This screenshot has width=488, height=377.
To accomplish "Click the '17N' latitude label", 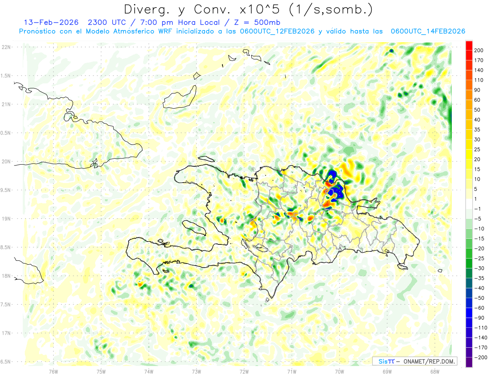I will point(6,333).
